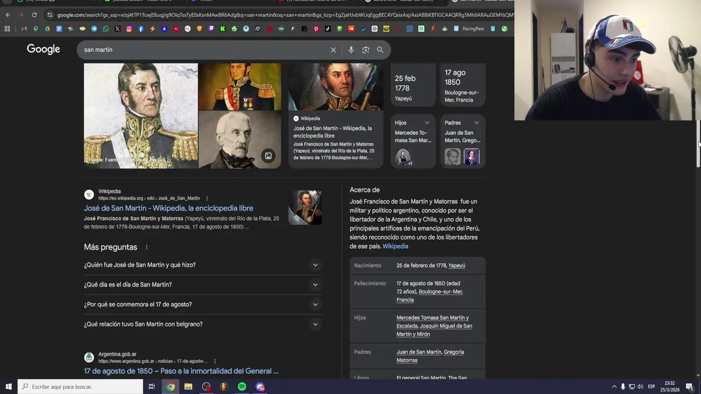Click the '17 ago 1850' death card
The width and height of the screenshot is (701, 394).
[463, 85]
